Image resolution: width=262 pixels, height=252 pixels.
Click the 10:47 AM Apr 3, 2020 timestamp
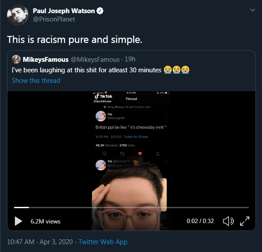point(40,242)
